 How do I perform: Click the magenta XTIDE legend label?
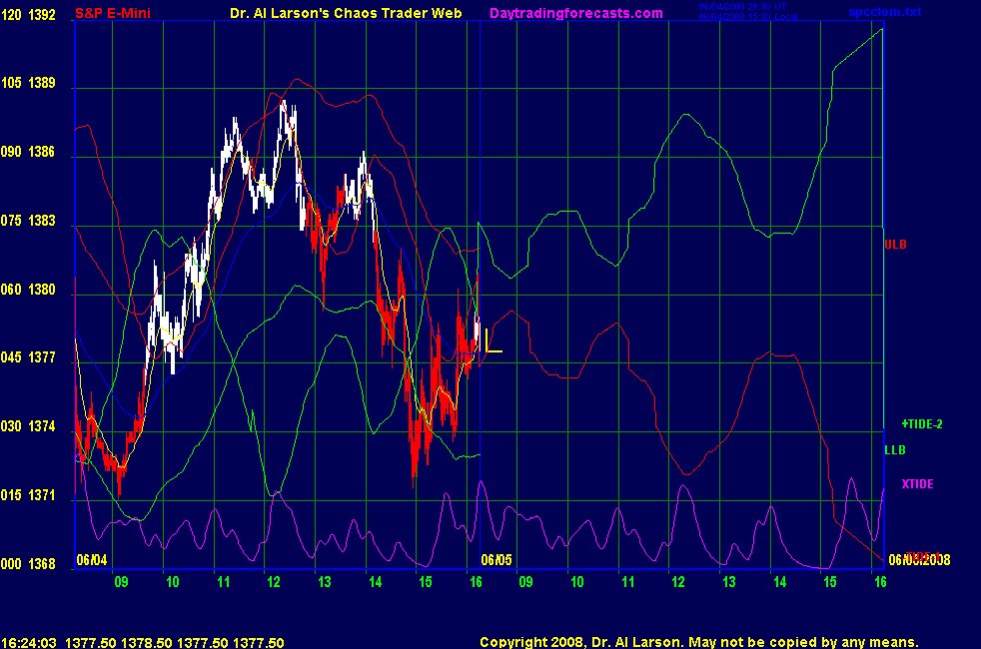917,484
